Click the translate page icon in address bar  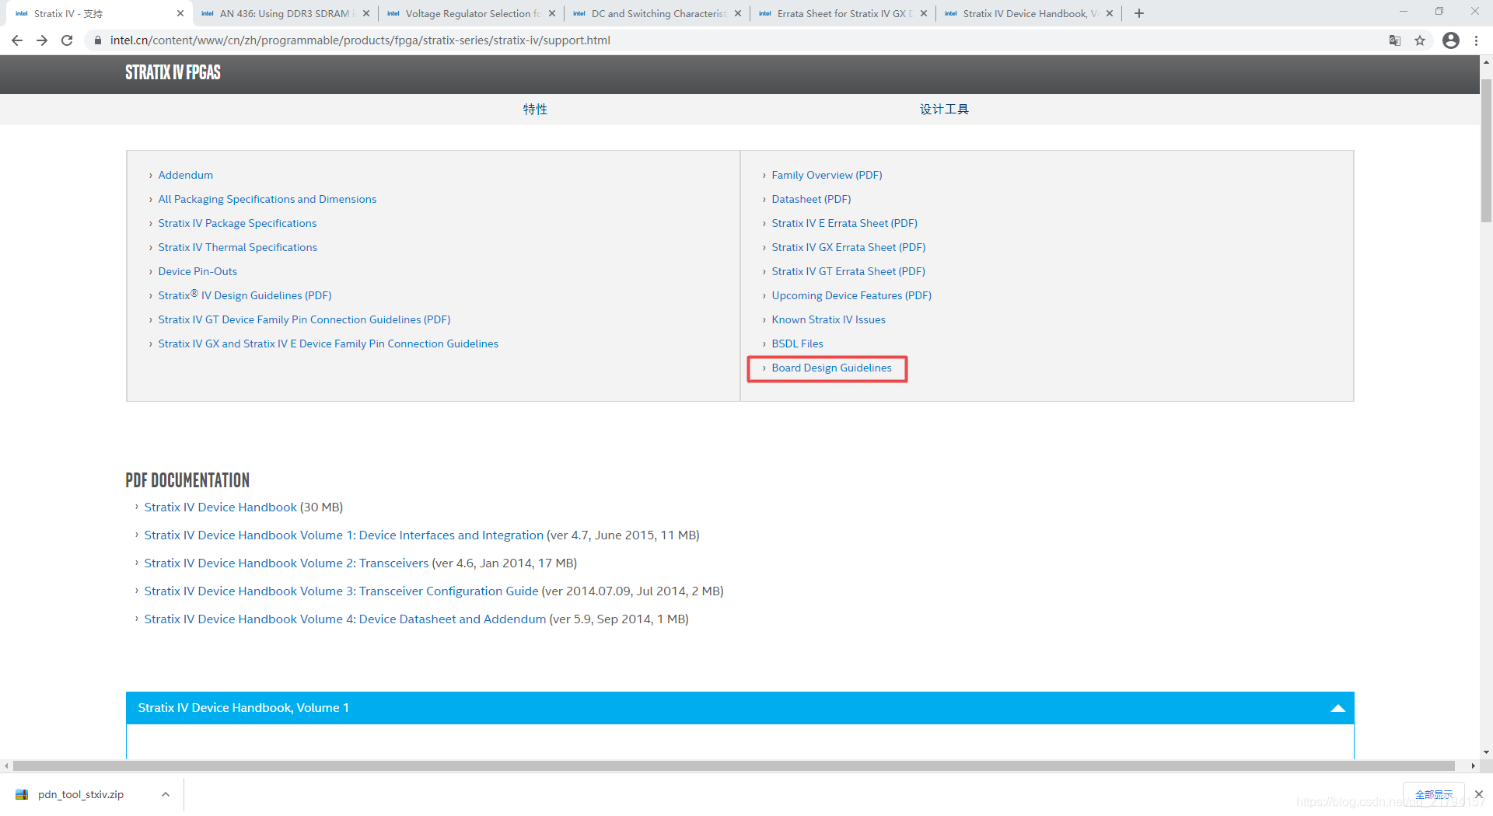click(x=1395, y=40)
